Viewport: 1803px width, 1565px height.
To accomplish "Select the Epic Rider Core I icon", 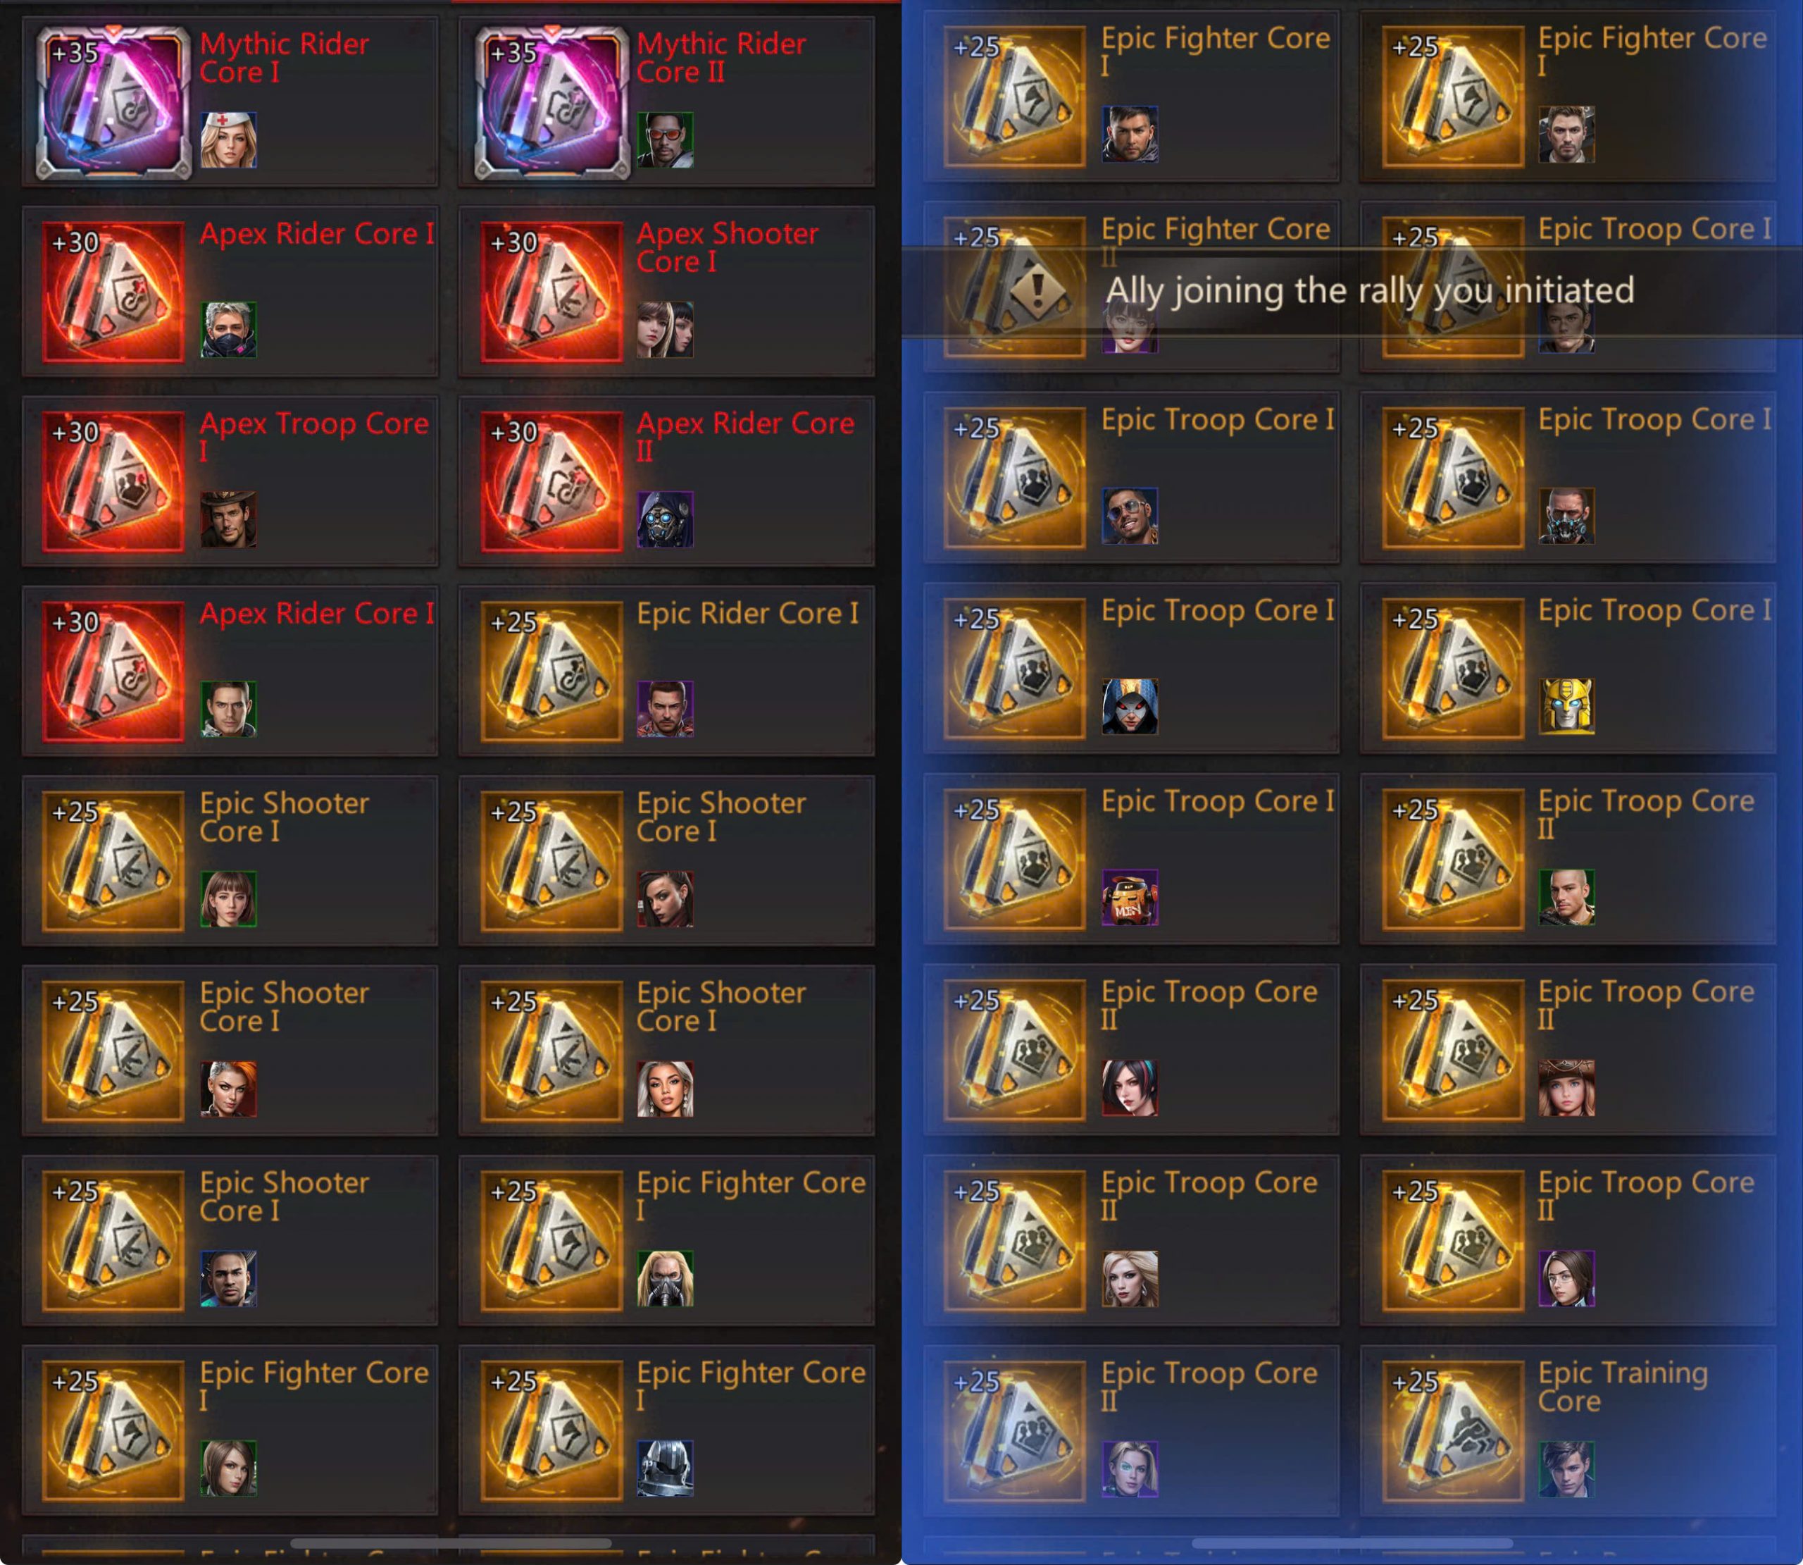I will [x=551, y=671].
